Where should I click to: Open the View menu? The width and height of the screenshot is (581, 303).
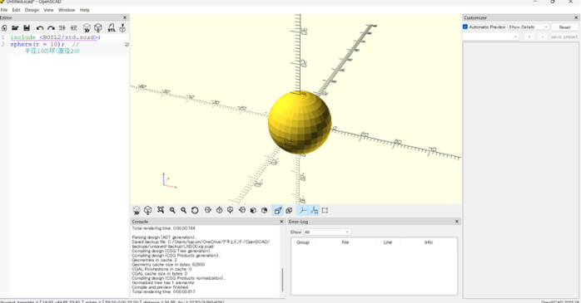click(x=48, y=10)
